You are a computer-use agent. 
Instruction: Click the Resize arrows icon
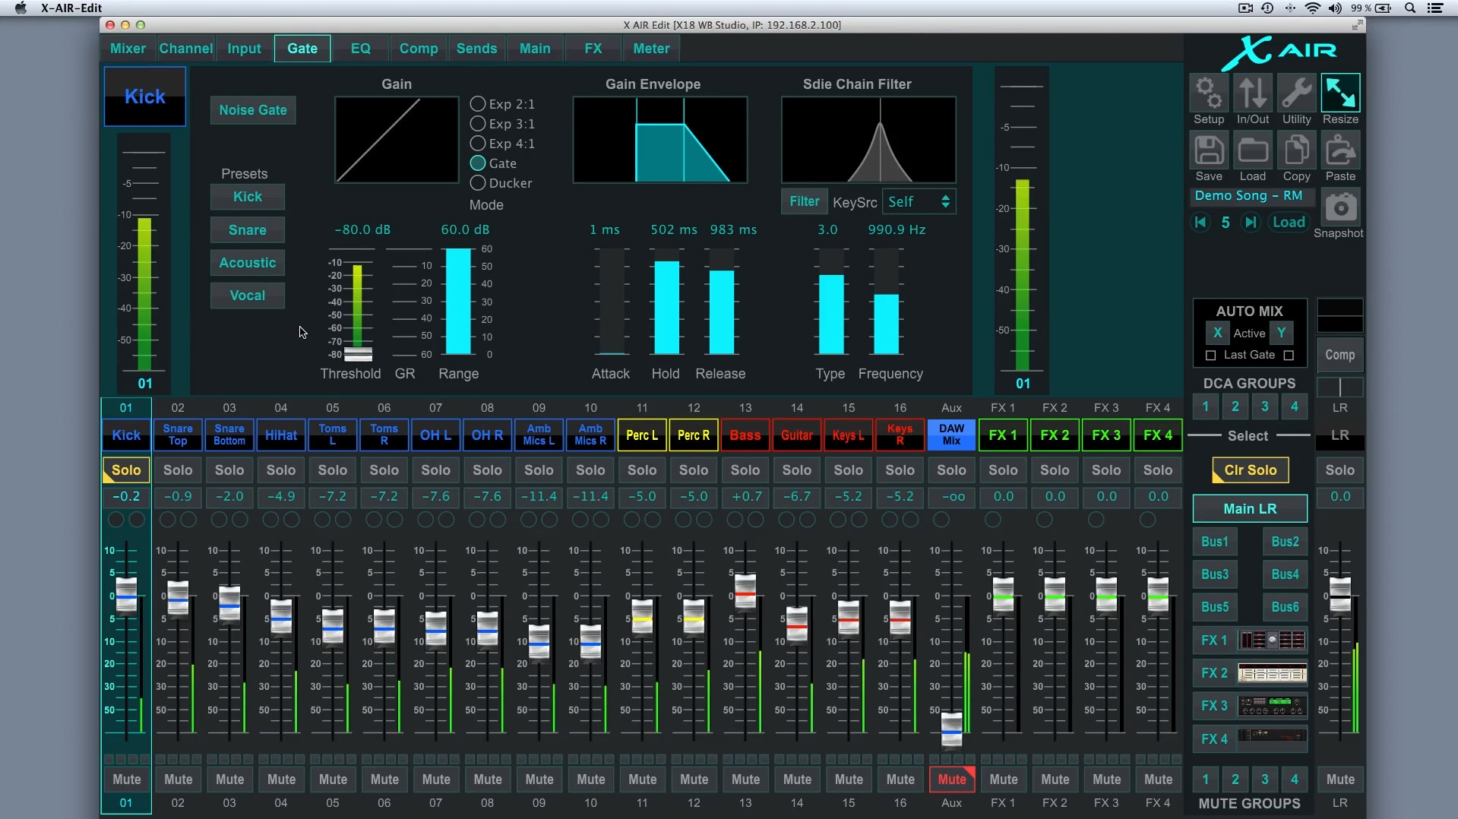1340,93
